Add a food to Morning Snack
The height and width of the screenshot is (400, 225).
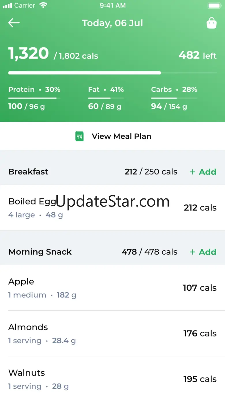pyautogui.click(x=203, y=252)
